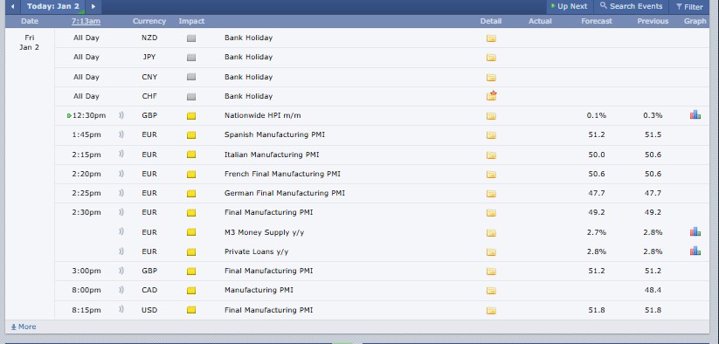Image resolution: width=719 pixels, height=344 pixels.
Task: Select 'German Final Manufacturing PMI' event name
Action: point(285,193)
